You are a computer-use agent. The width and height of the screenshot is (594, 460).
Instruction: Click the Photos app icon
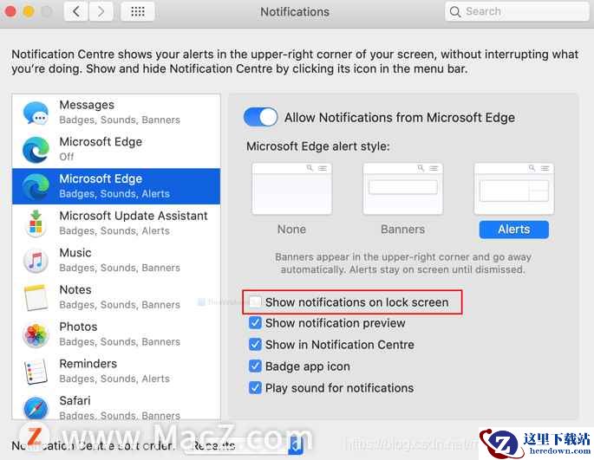click(36, 334)
